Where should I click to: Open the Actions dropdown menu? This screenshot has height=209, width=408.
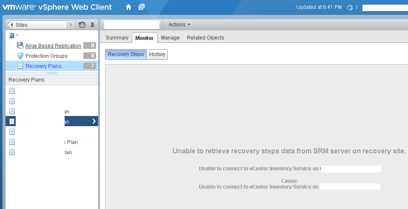tap(179, 25)
